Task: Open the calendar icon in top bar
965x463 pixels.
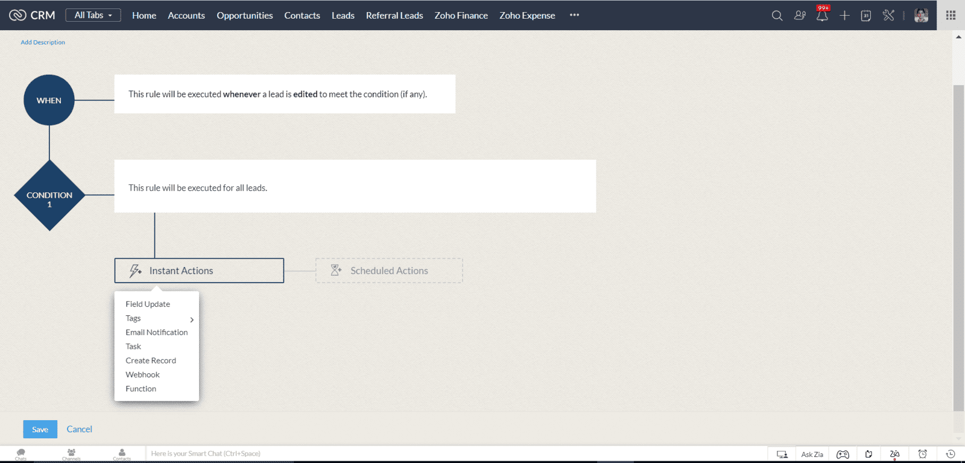Action: tap(866, 16)
